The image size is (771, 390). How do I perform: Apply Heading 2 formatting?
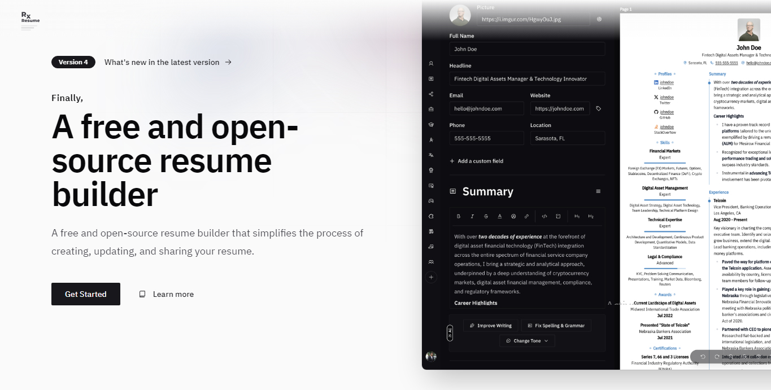(590, 216)
